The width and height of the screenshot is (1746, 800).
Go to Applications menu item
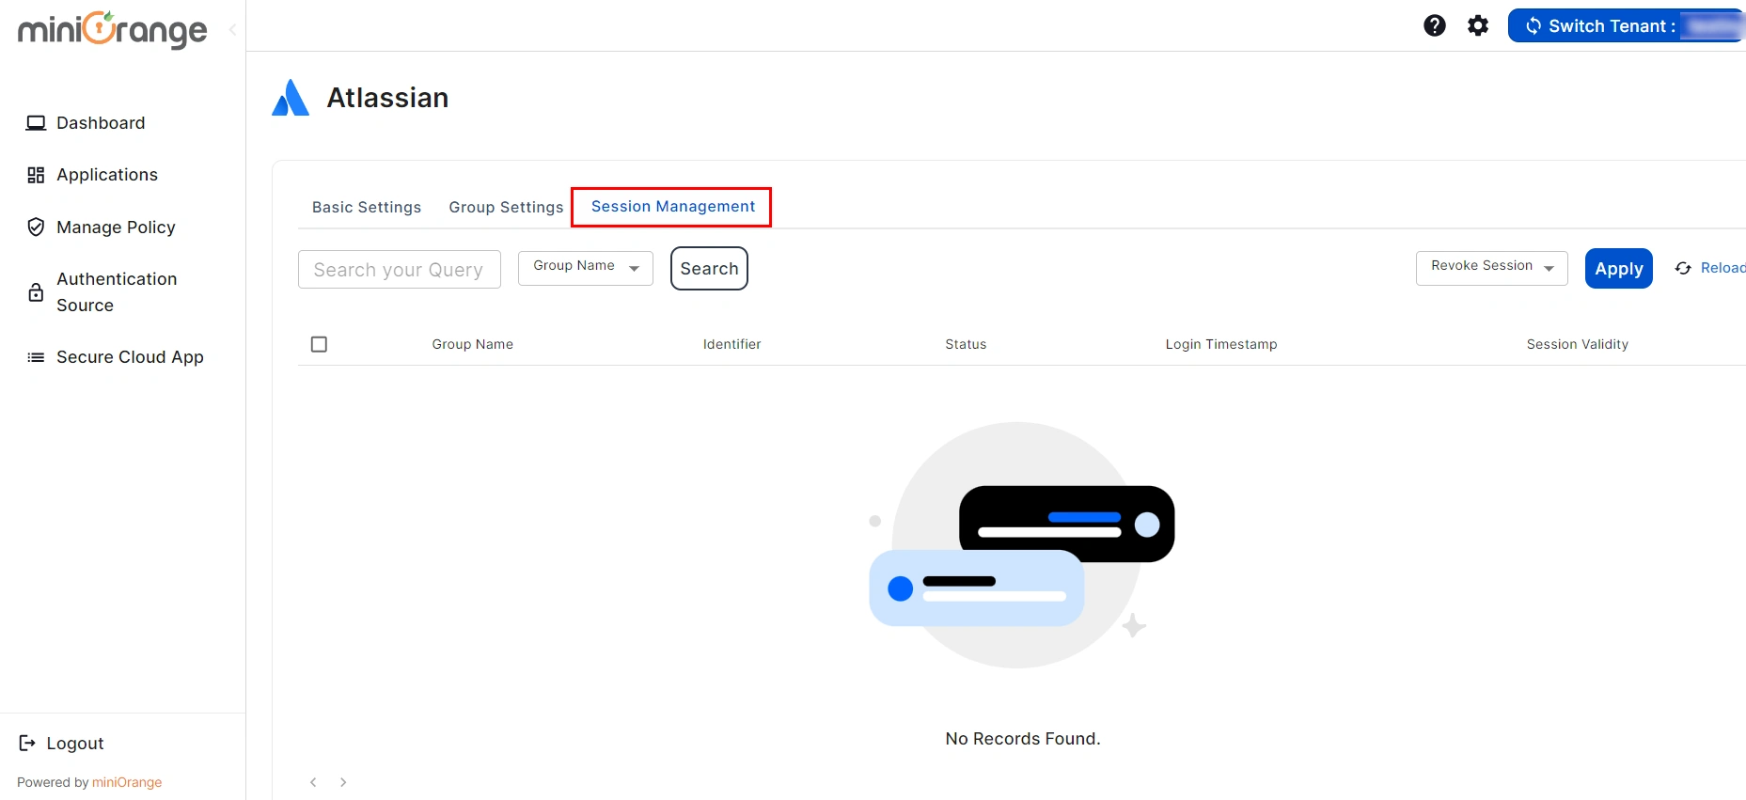click(107, 175)
